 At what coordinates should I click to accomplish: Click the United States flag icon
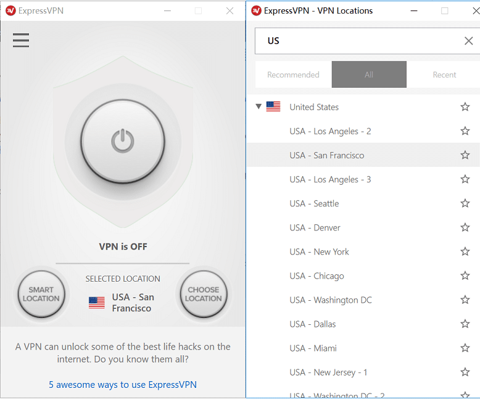(x=273, y=107)
